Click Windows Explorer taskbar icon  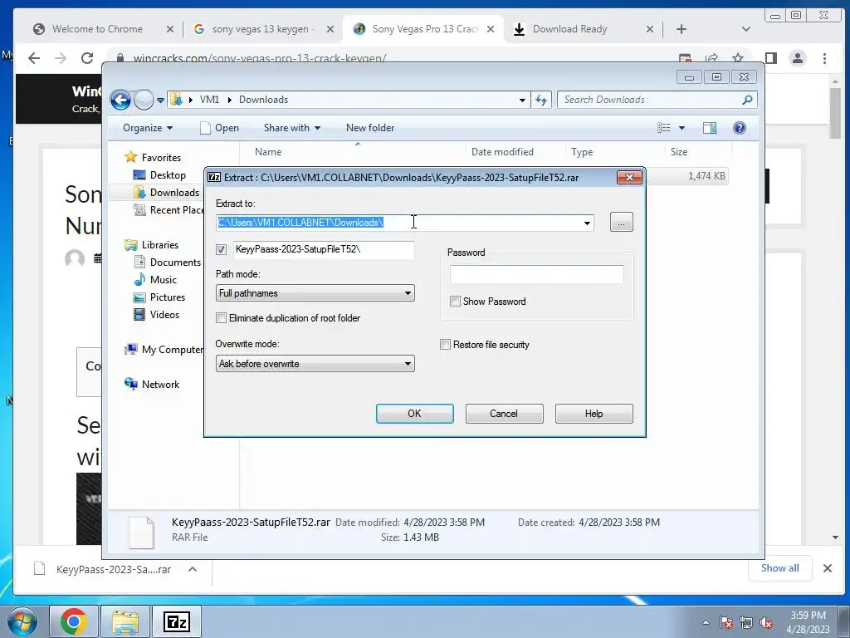(x=125, y=621)
